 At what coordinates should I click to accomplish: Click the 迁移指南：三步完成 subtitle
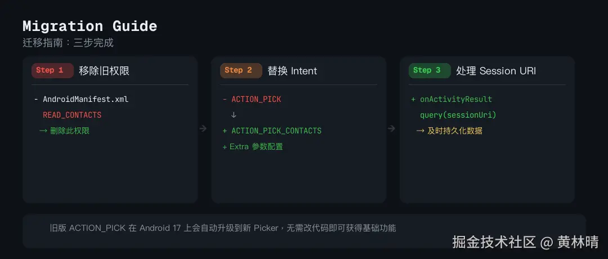[x=68, y=43]
